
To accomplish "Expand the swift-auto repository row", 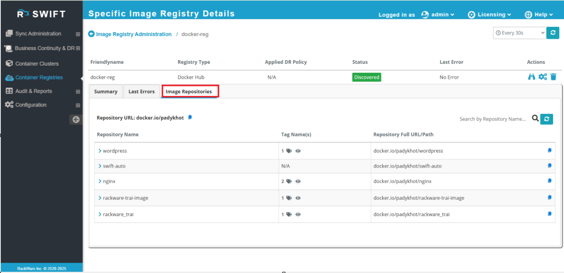I will (x=100, y=166).
